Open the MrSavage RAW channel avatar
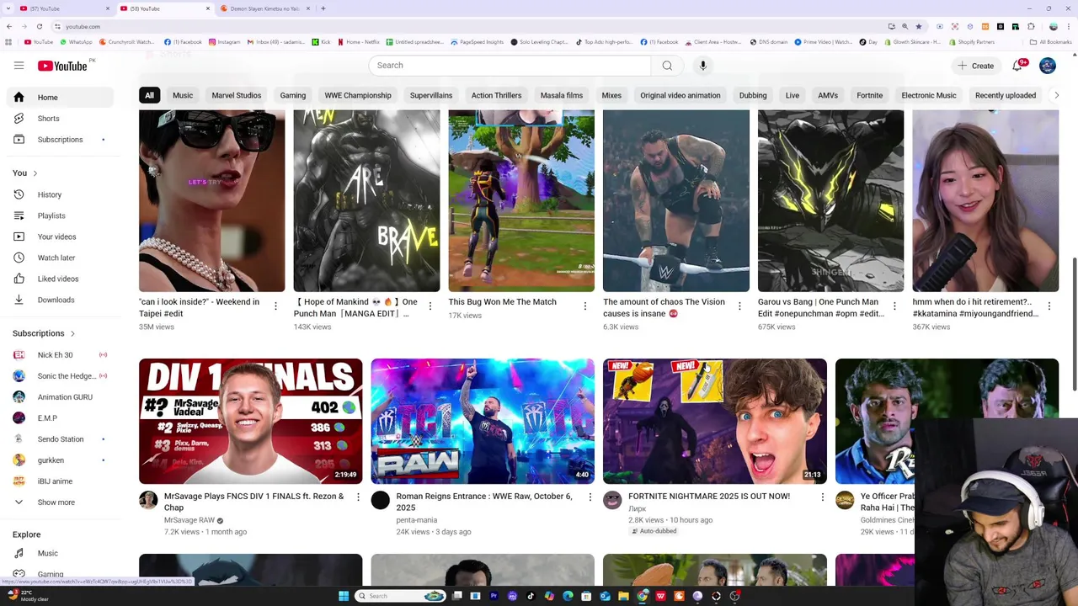 point(148,501)
